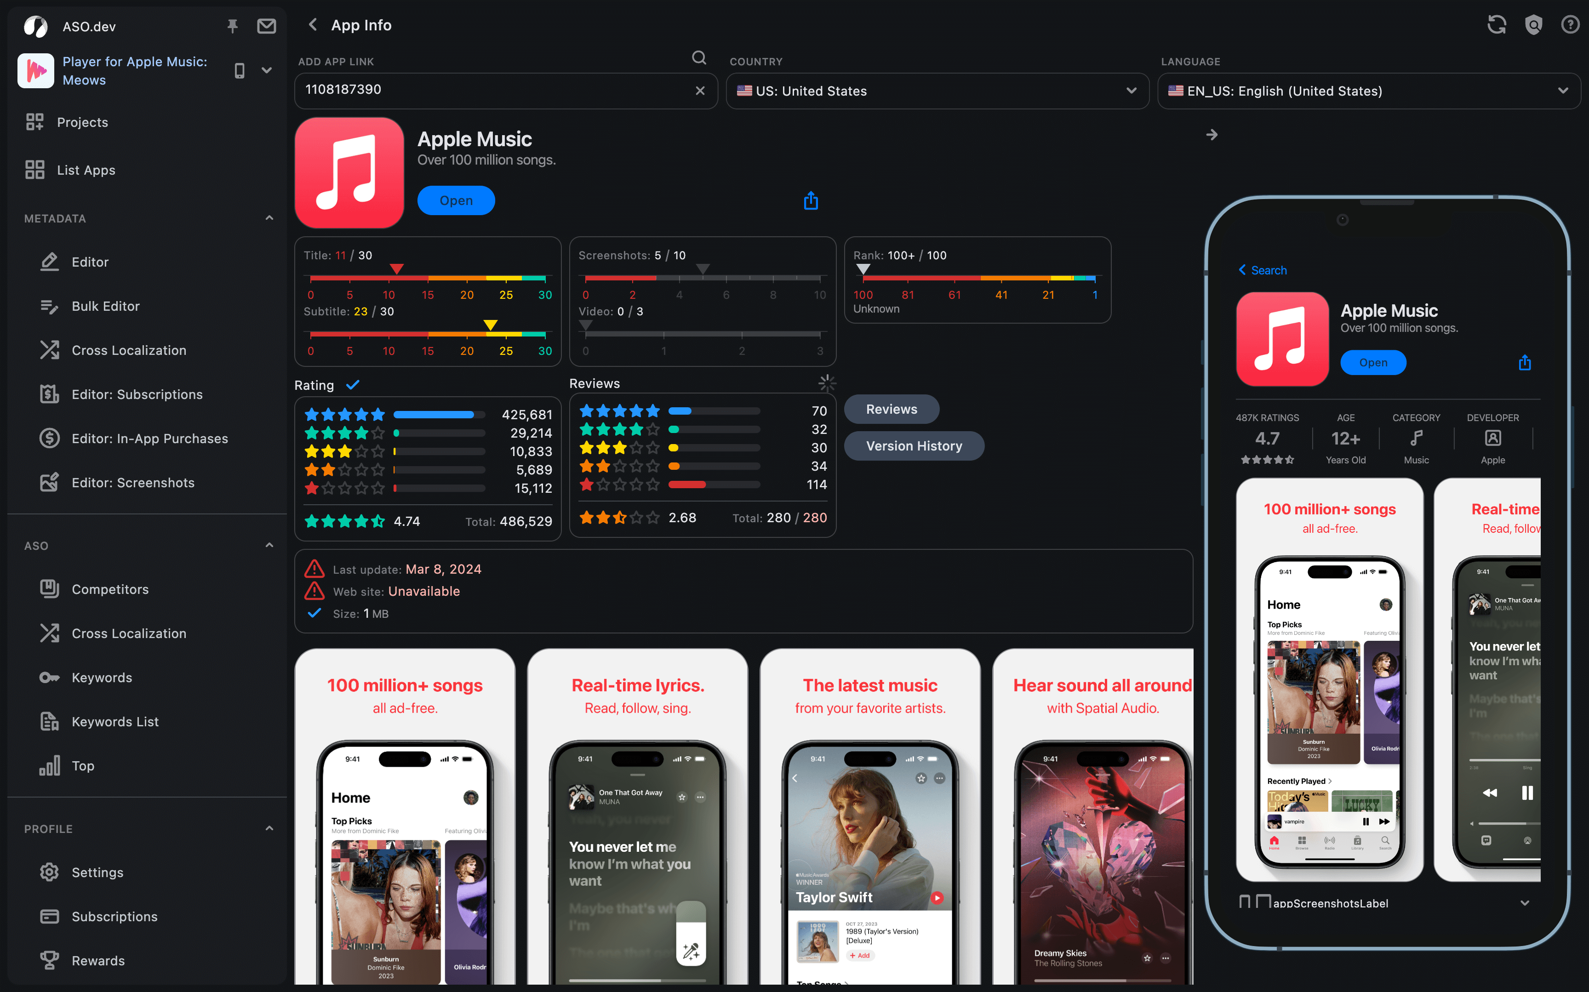Expand the PROFILE section chevron
Viewport: 1589px width, 992px height.
(x=268, y=828)
